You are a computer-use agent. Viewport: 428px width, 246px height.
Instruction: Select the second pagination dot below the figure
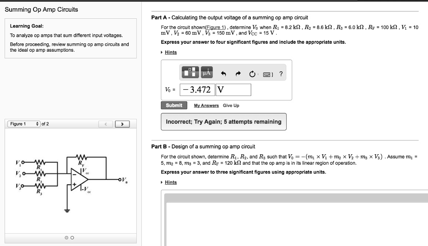coord(71,237)
